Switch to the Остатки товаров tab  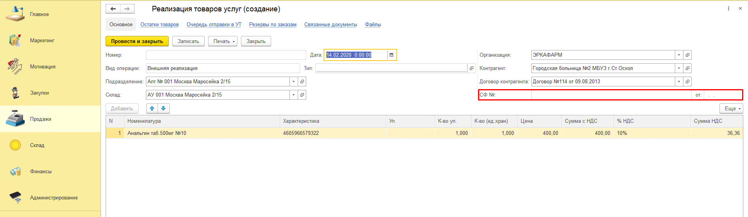(x=160, y=24)
